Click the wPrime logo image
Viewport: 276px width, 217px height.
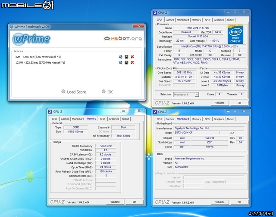point(31,39)
